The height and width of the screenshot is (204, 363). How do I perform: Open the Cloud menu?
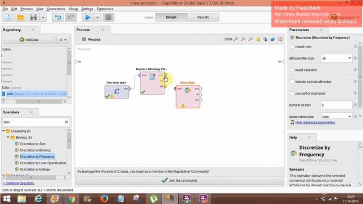point(73,9)
